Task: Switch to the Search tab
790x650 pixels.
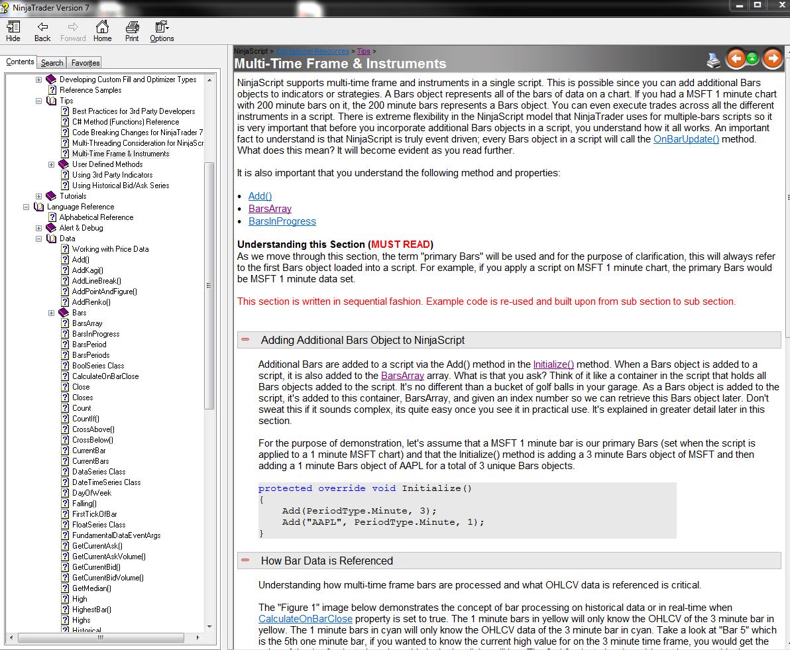Action: pyautogui.click(x=52, y=62)
